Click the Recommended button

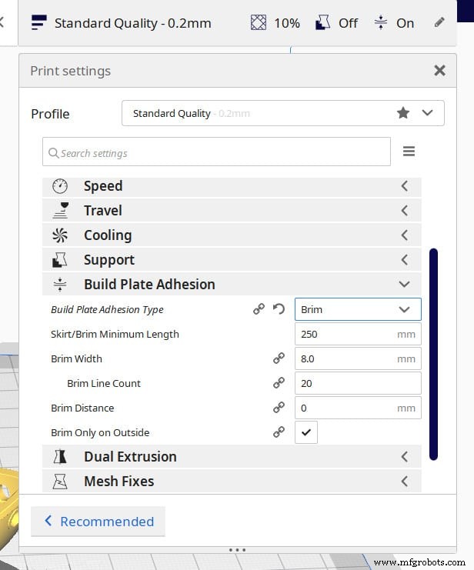[98, 521]
